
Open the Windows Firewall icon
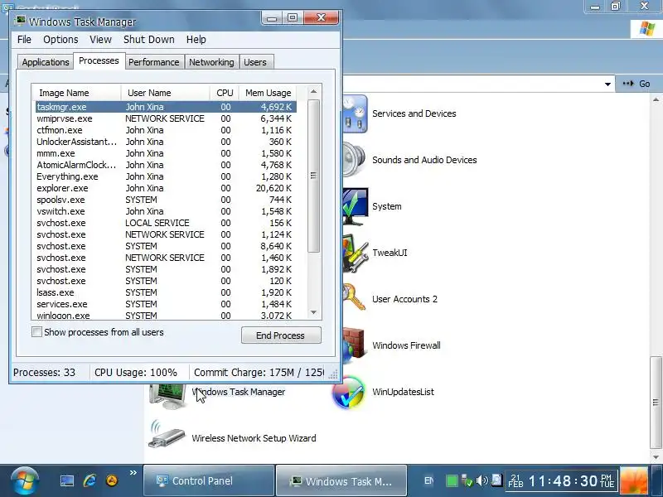(x=354, y=345)
